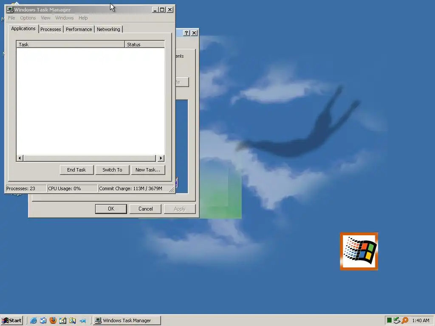Click the right arrow of horizontal scrollbar
The width and height of the screenshot is (435, 326).
(161, 158)
